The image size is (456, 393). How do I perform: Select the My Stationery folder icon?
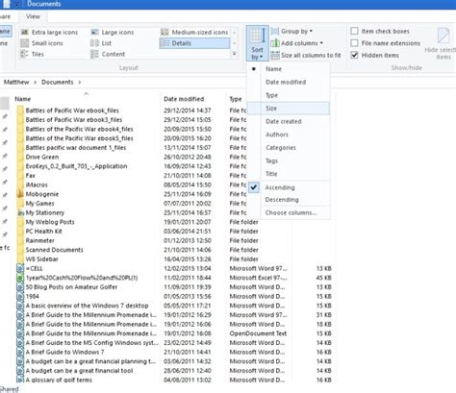tap(20, 212)
